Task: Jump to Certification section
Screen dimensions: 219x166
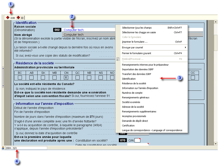Action: [x=152, y=125]
